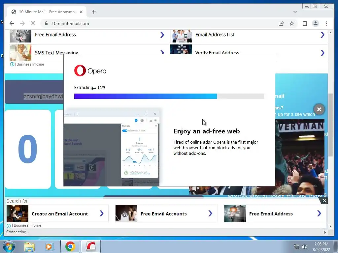Image resolution: width=338 pixels, height=253 pixels.
Task: Click the volume speaker icon in tray
Action: click(x=305, y=247)
